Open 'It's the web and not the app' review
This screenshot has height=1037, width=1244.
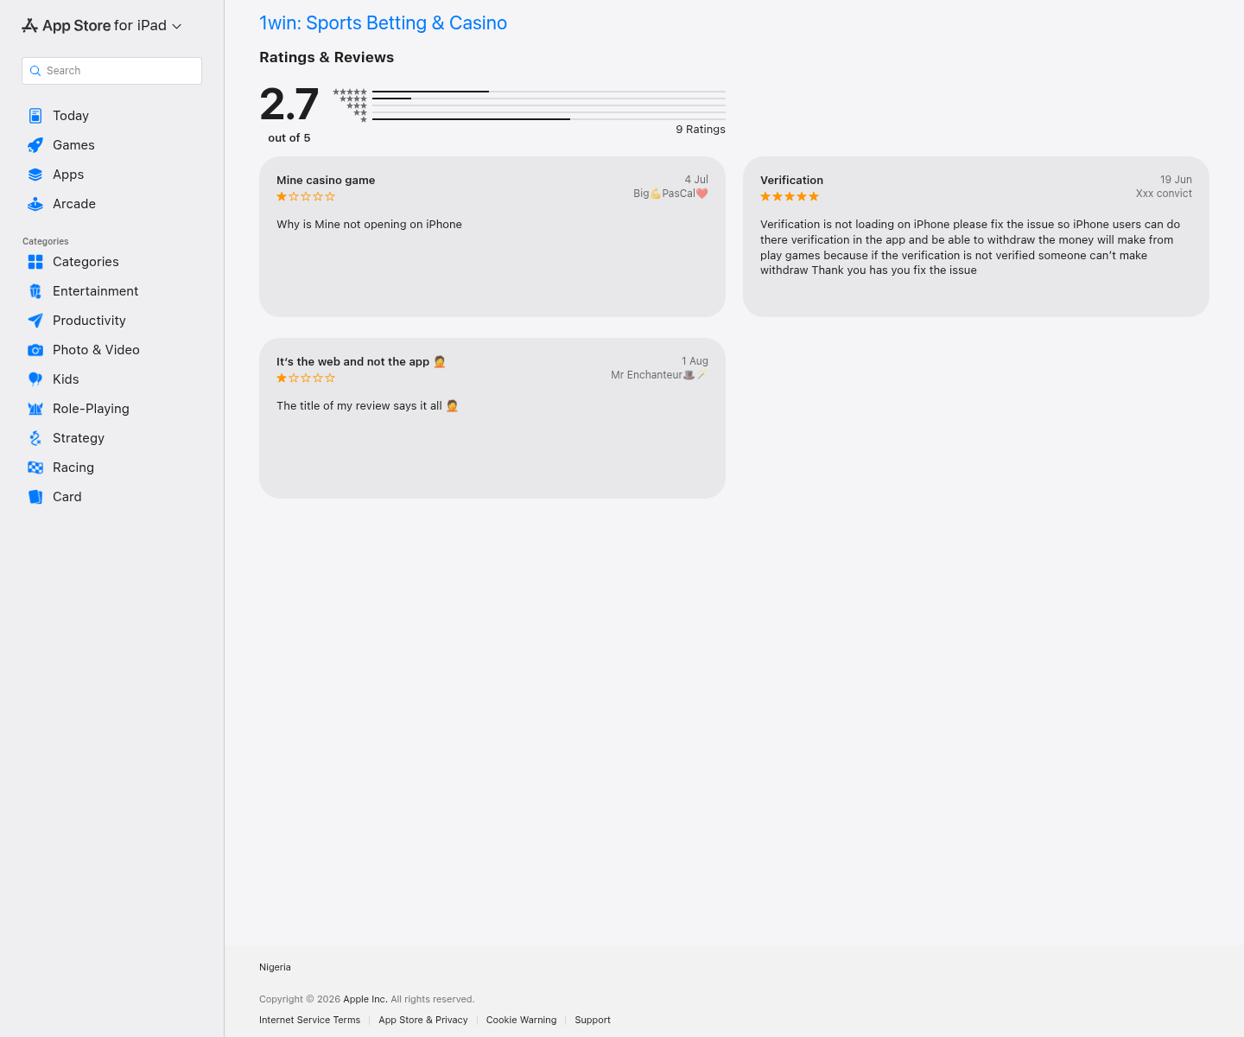click(x=361, y=362)
